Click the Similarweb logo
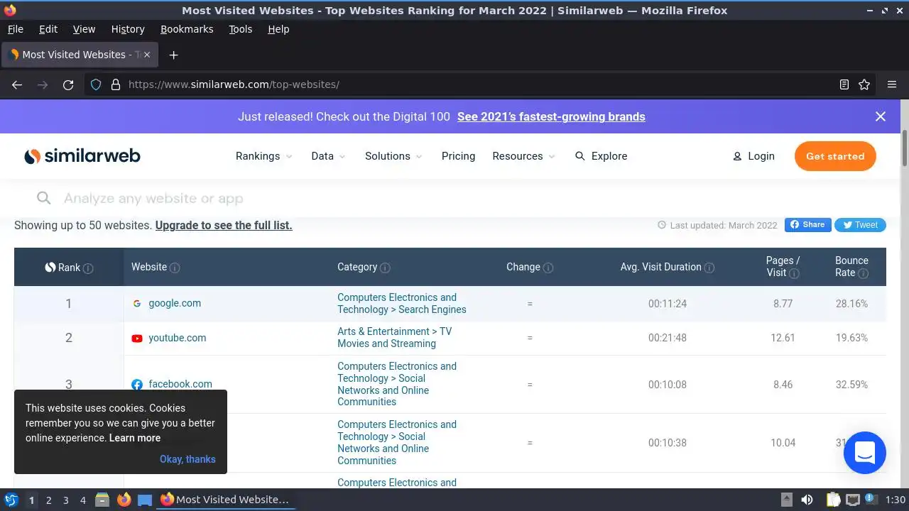The image size is (909, 511). coord(82,156)
